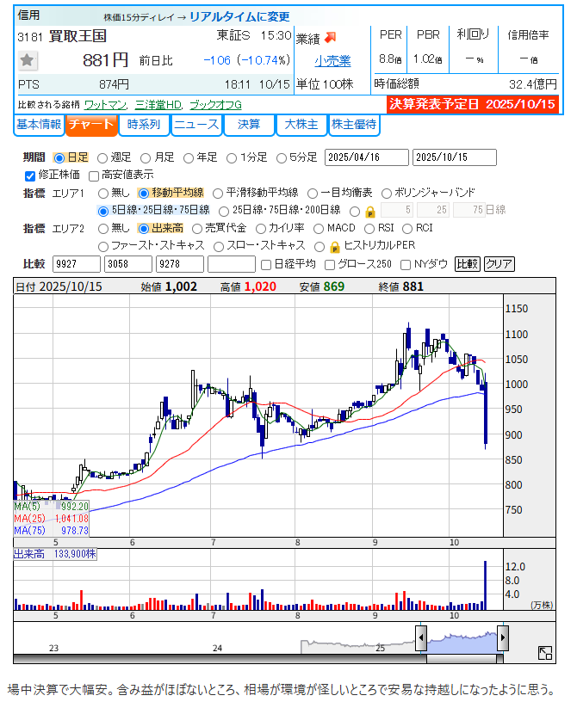Switch to the 決算 tab
This screenshot has height=708, width=577.
249,125
